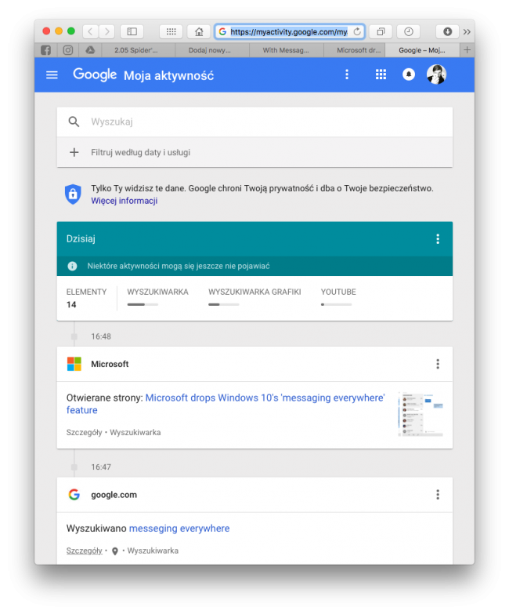The height and width of the screenshot is (614, 509).
Task: Click the Microsoft card title text
Action: click(x=110, y=364)
